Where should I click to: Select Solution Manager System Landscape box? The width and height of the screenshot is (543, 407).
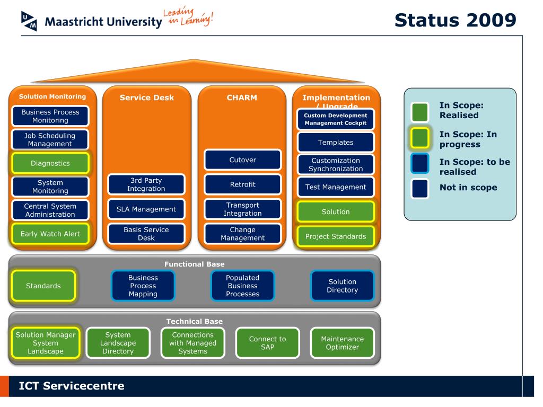[46, 343]
